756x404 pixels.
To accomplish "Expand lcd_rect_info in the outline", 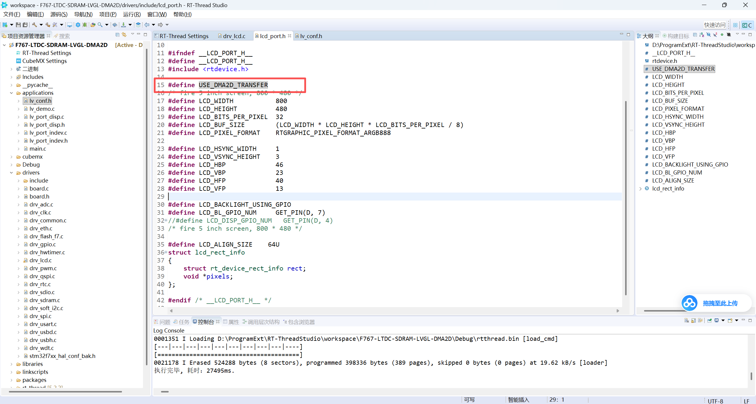I will (x=640, y=189).
